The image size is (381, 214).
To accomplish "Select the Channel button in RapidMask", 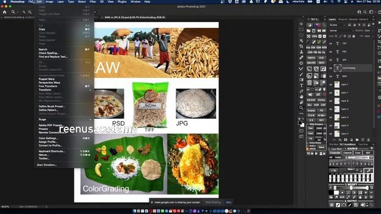I will 347,153.
